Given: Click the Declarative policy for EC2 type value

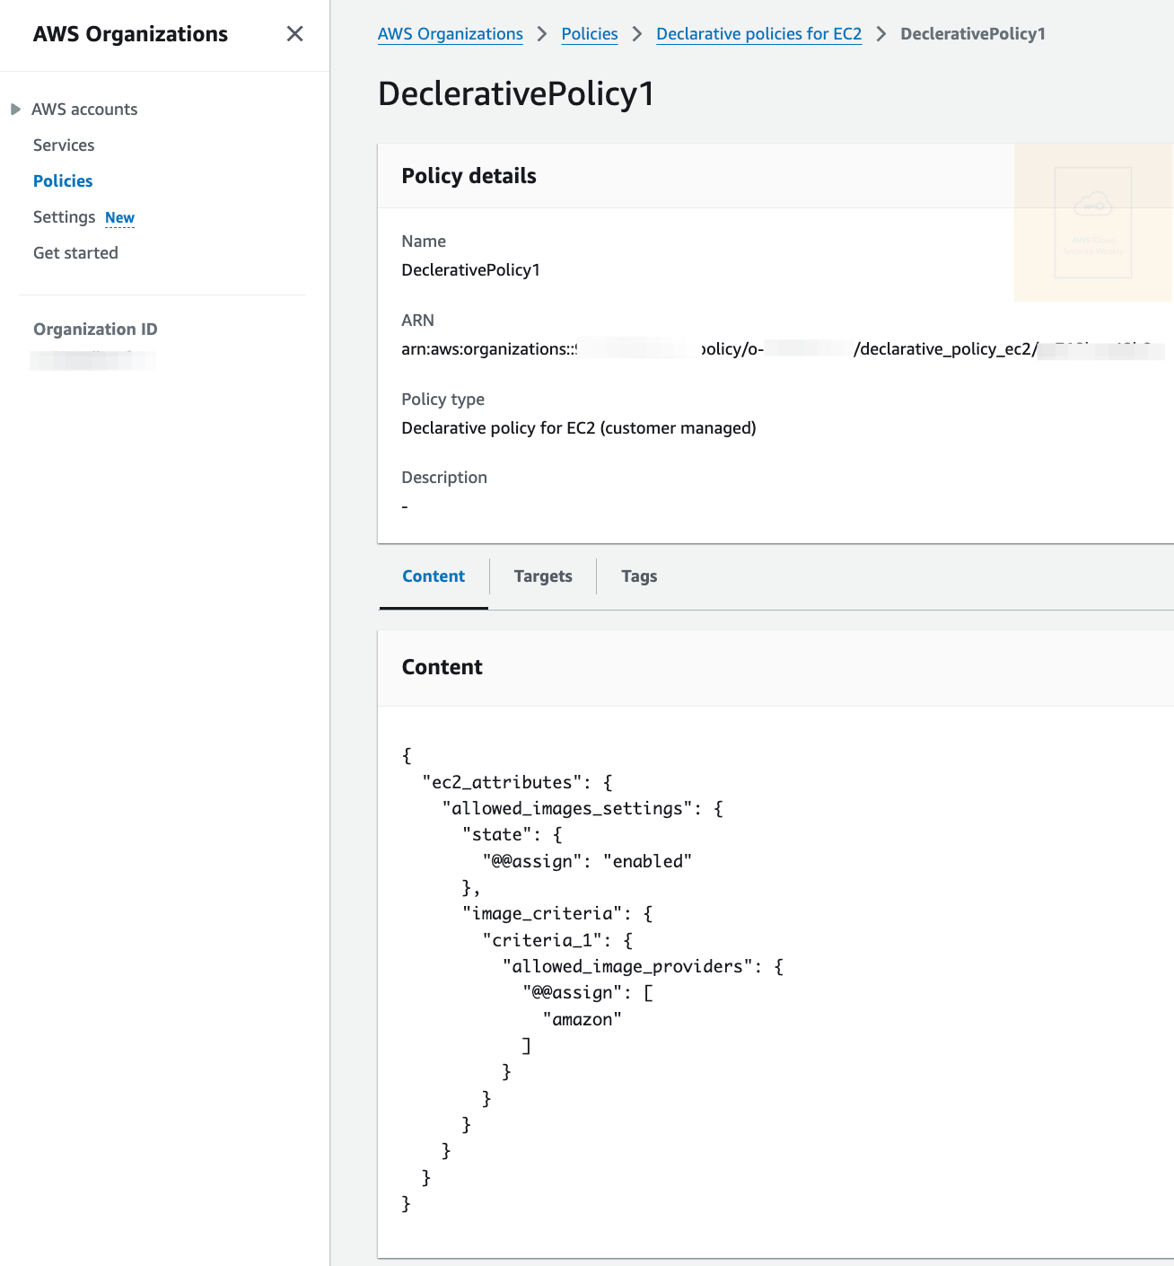Looking at the screenshot, I should pos(579,428).
